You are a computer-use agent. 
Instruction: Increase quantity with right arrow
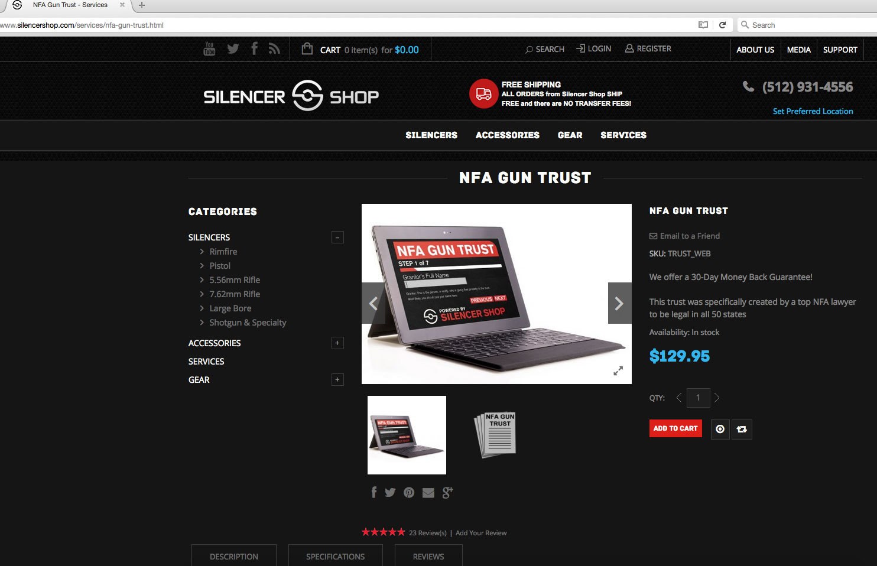[x=717, y=398]
